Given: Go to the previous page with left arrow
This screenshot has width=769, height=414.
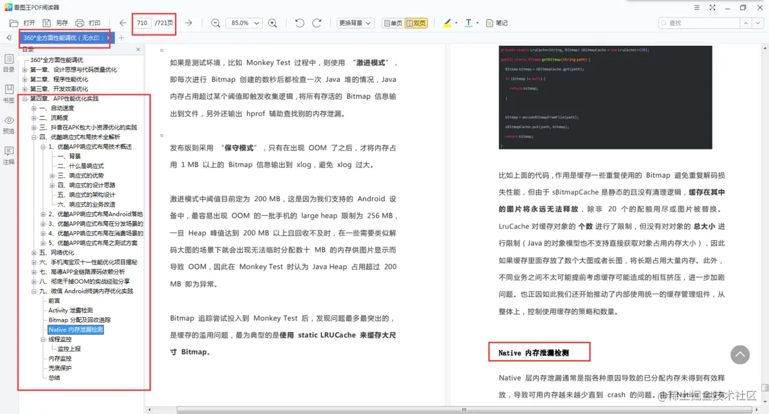Looking at the screenshot, I should point(123,23).
